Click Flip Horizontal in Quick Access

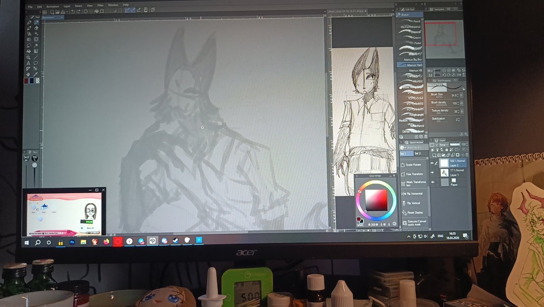(x=412, y=194)
